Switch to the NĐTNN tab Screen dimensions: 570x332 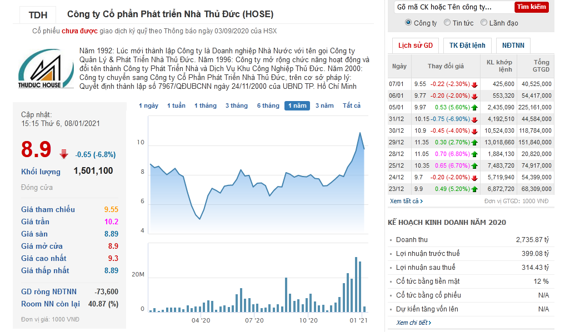tap(513, 46)
